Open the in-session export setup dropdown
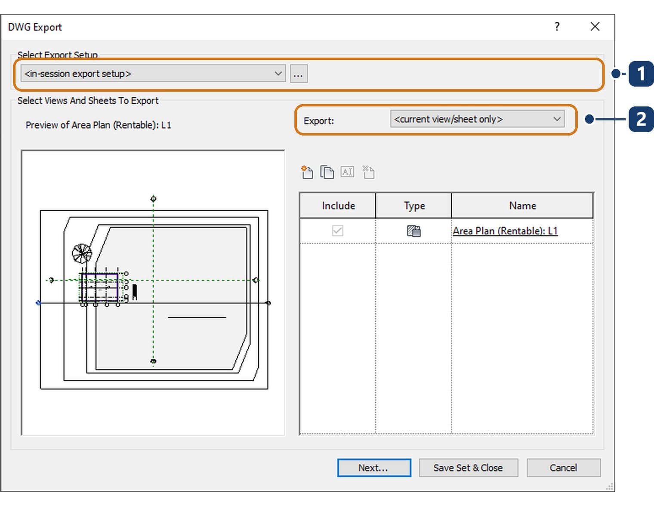Viewport: 654px width, 506px height. click(153, 74)
